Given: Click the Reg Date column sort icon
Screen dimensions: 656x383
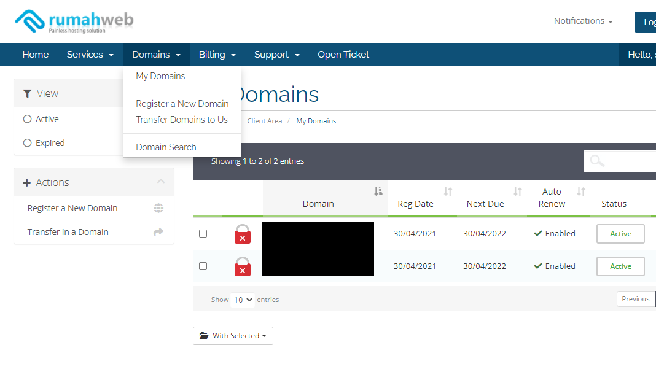Looking at the screenshot, I should (x=448, y=191).
